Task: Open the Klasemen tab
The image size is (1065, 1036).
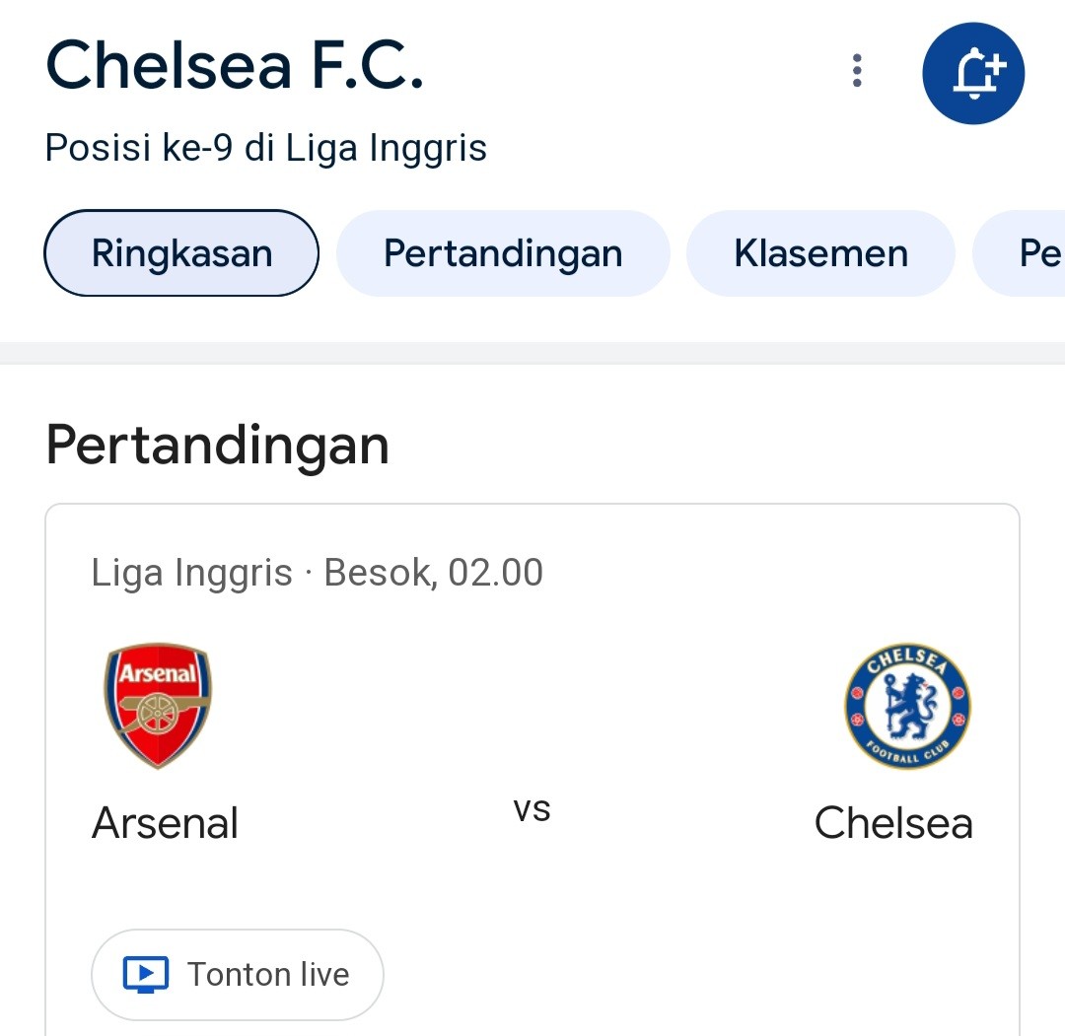Action: click(x=820, y=253)
